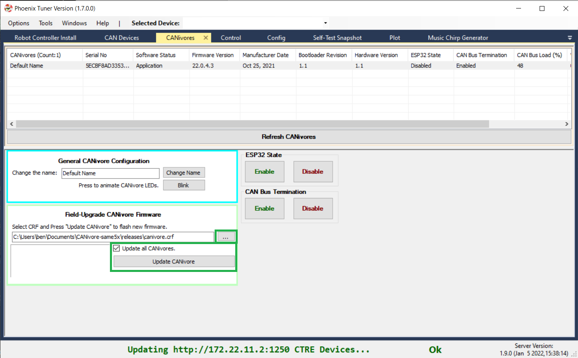
Task: Click the Application software status cell
Action: pyautogui.click(x=149, y=65)
